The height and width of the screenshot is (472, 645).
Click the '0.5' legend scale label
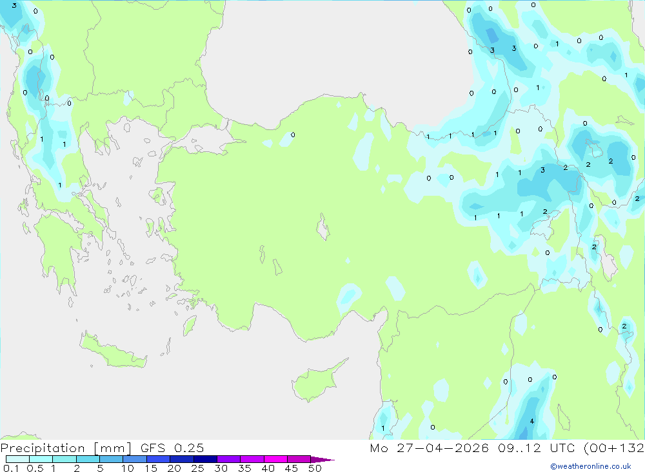point(35,468)
